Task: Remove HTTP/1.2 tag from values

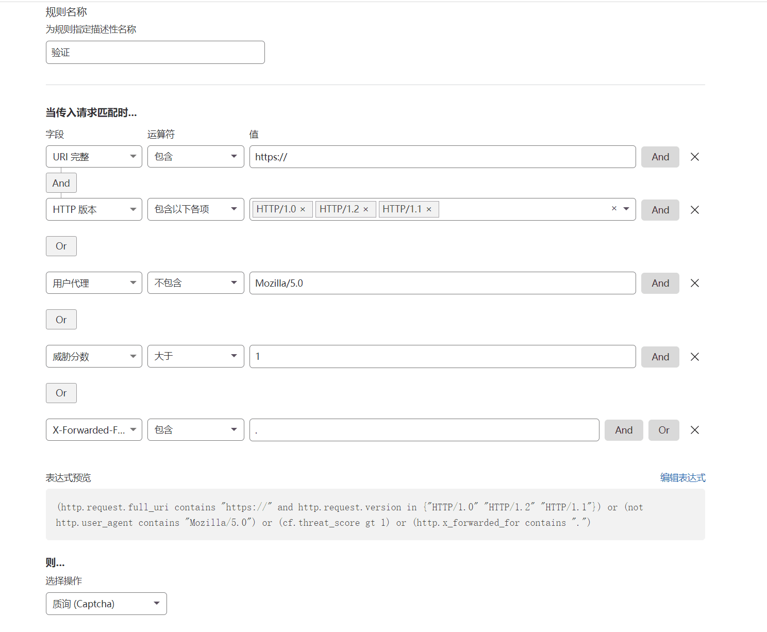Action: (366, 209)
